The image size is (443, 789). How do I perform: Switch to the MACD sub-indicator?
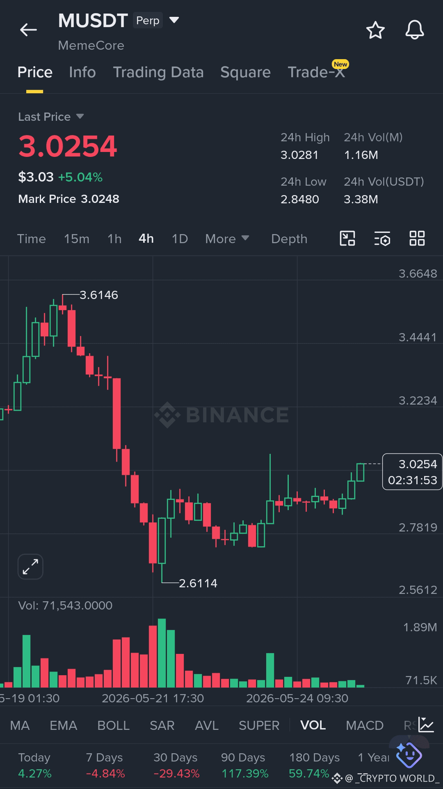365,725
